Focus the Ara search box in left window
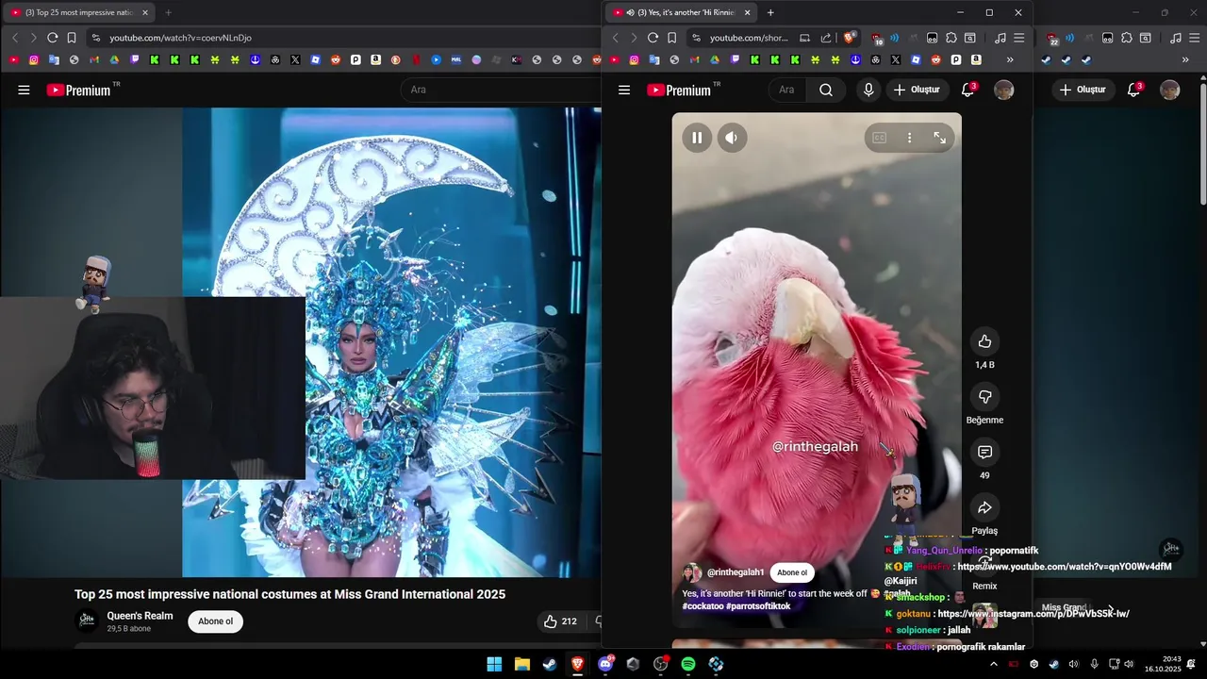 pyautogui.click(x=500, y=90)
